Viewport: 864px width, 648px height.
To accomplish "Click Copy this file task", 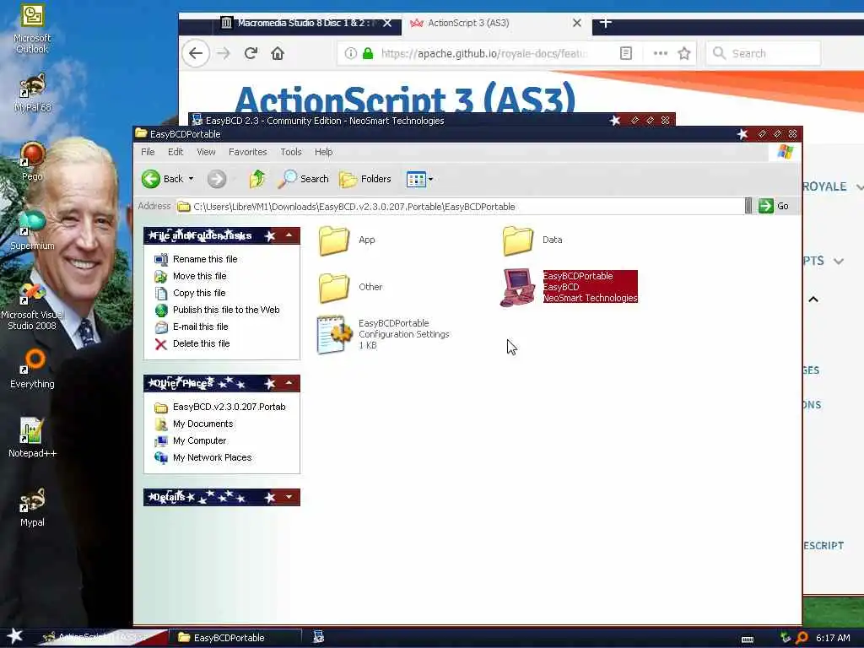I will [190, 293].
